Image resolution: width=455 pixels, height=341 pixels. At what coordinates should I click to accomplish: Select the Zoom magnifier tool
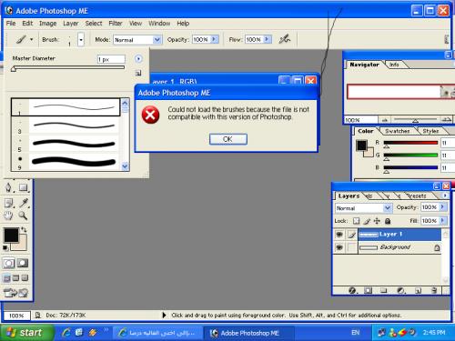23,216
